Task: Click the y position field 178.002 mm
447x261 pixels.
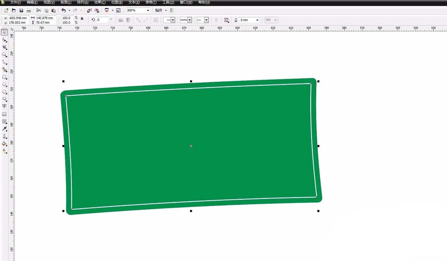Action: (x=18, y=22)
